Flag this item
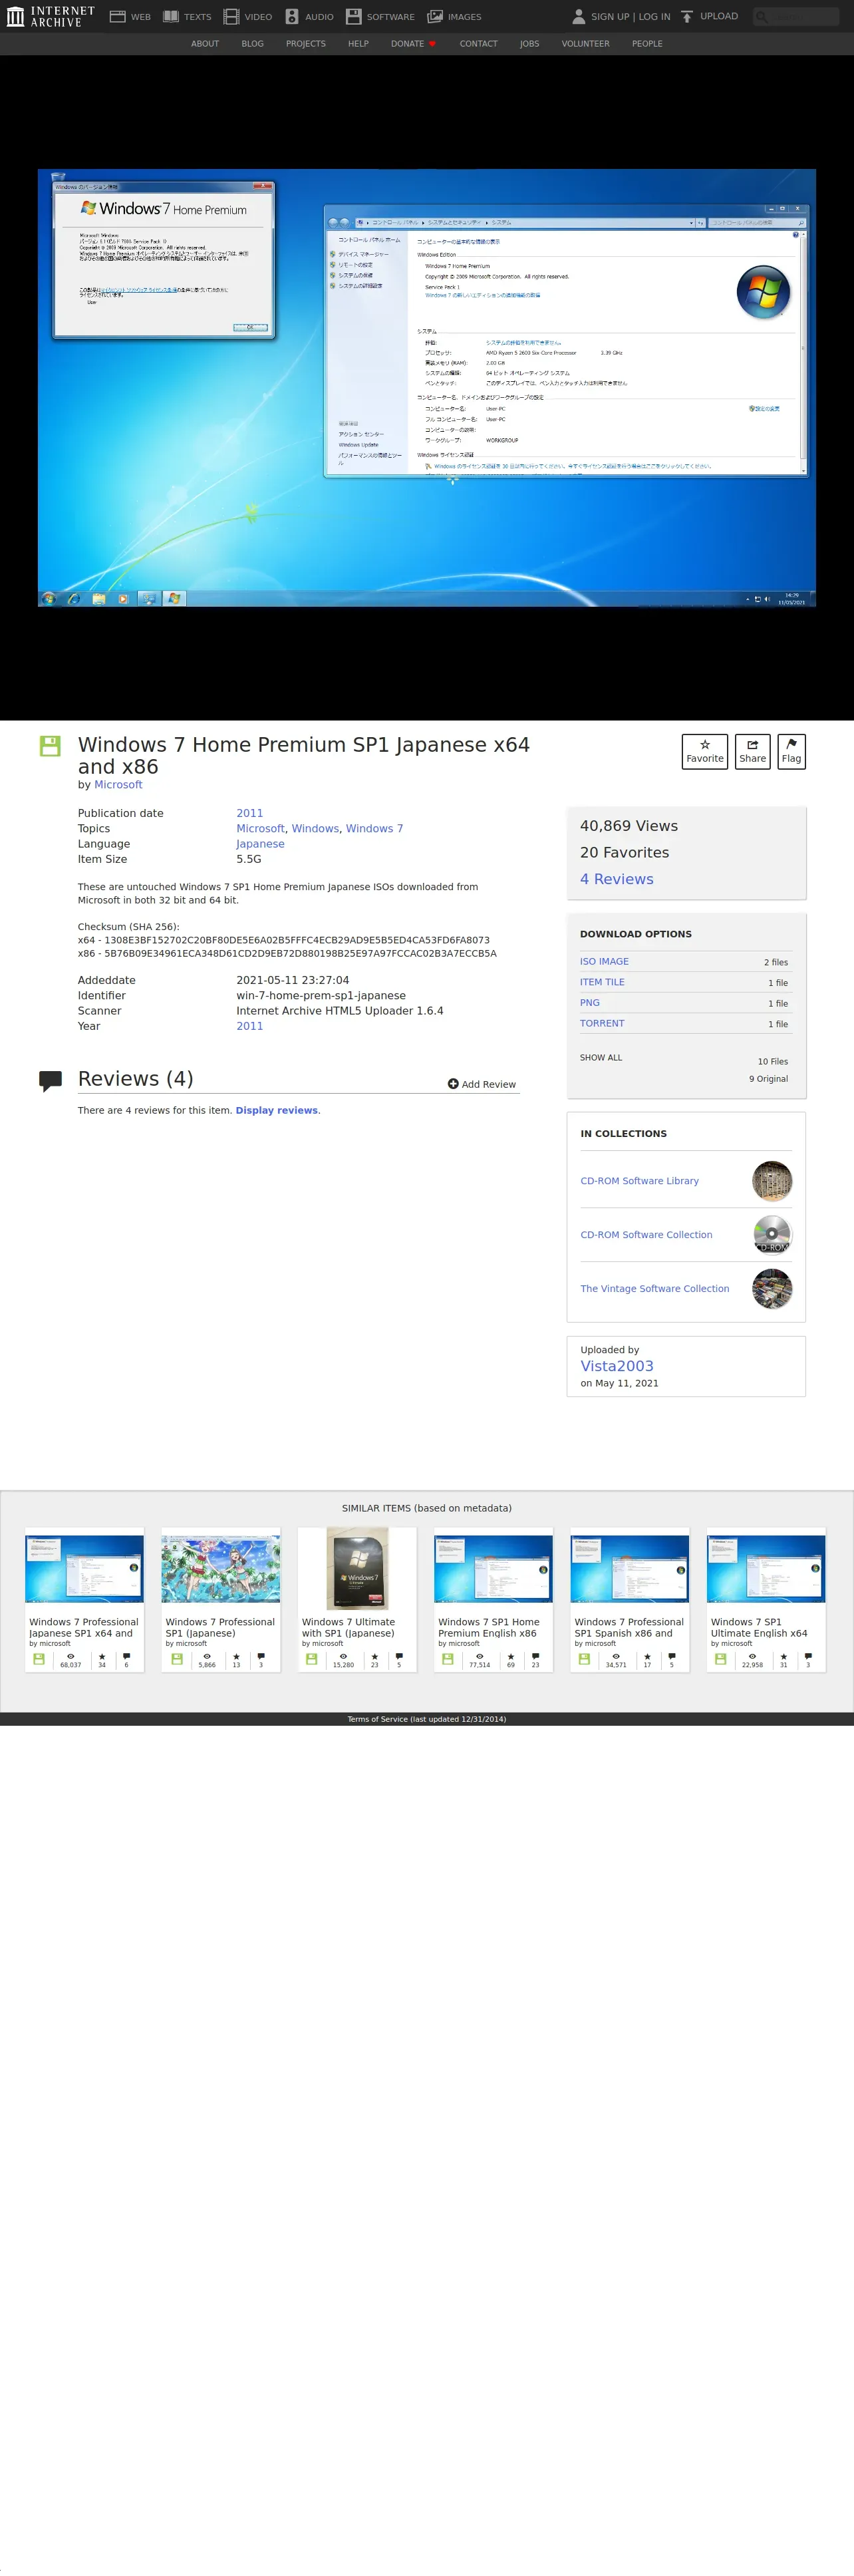Screen dimensions: 854x2576 pyautogui.click(x=791, y=751)
